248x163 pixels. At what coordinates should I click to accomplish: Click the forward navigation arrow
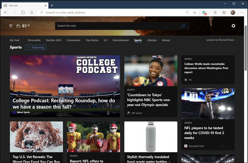[15, 12]
